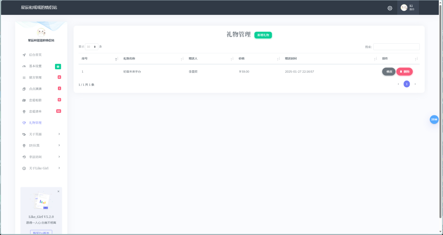This screenshot has height=235, width=443.
Task: Click the 恋爱相册 photo icon
Action: tap(24, 100)
